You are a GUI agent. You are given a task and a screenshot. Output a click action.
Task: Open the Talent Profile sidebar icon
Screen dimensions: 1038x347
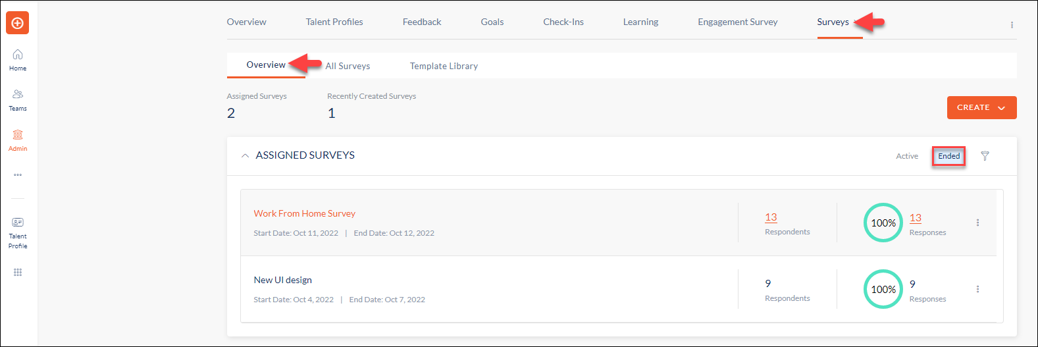pyautogui.click(x=18, y=233)
